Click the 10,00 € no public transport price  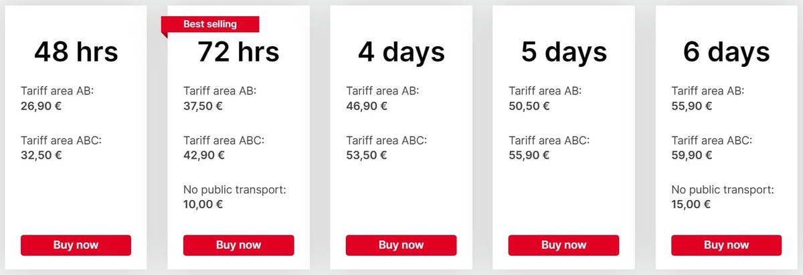(x=203, y=204)
